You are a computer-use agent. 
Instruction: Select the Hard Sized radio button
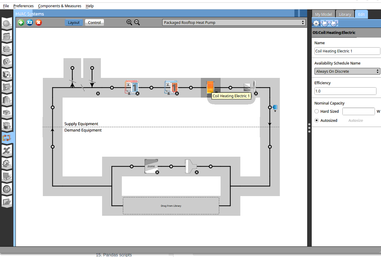[317, 112]
